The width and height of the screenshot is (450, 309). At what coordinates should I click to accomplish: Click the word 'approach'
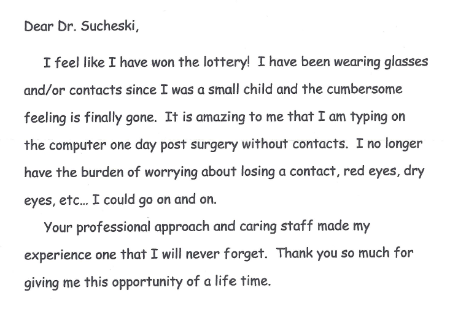coord(182,227)
